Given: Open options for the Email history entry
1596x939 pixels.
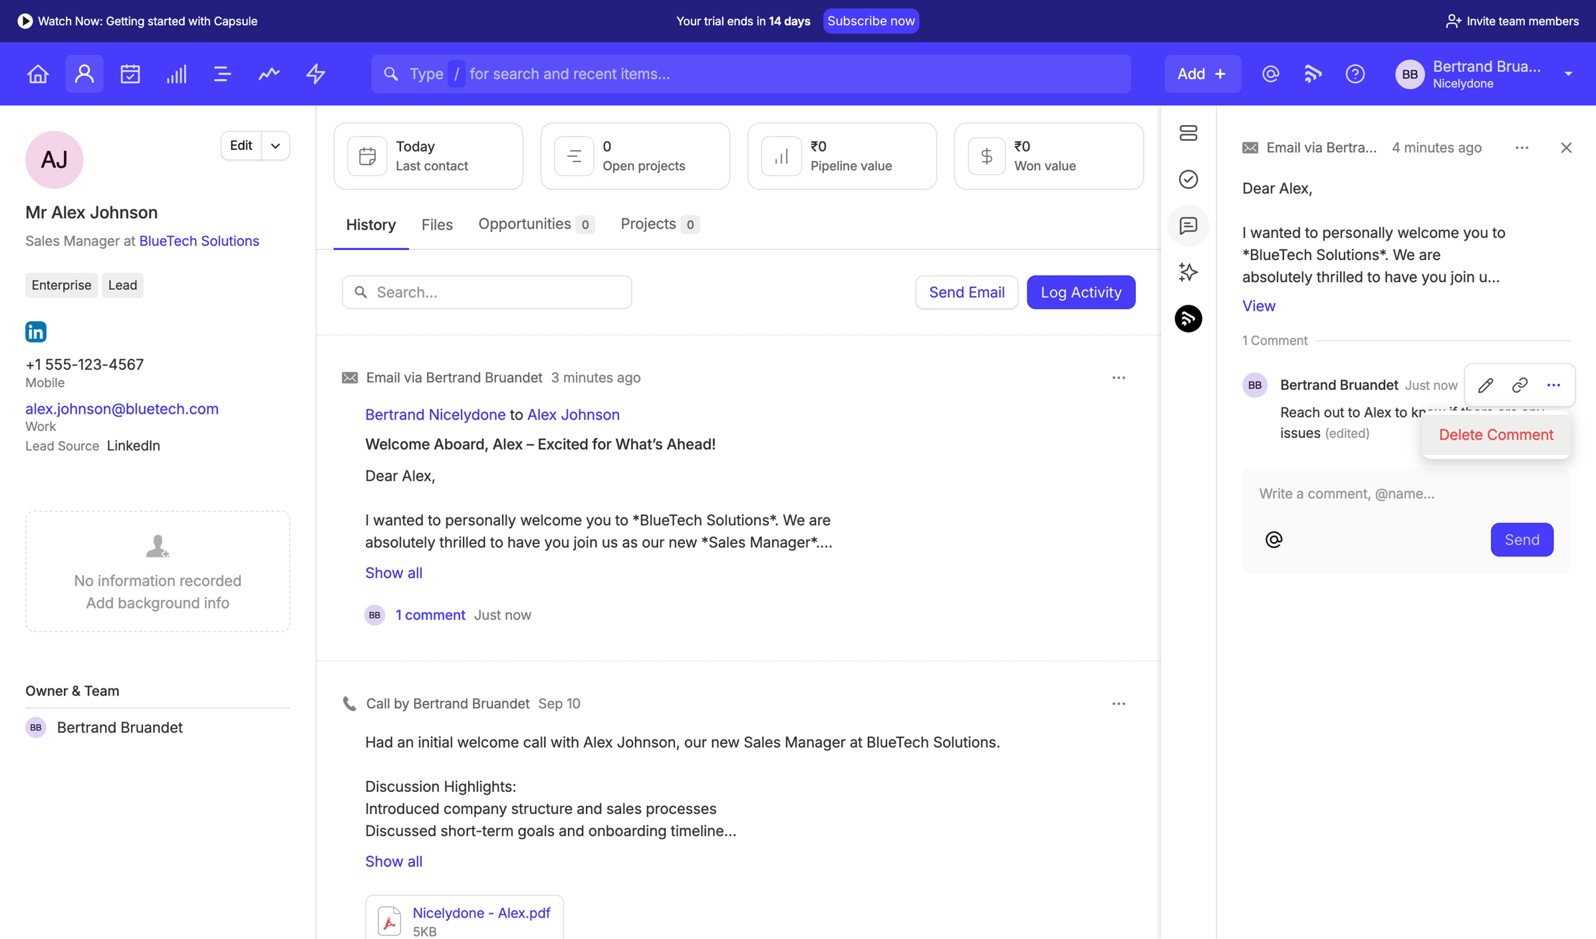Looking at the screenshot, I should click(x=1119, y=378).
